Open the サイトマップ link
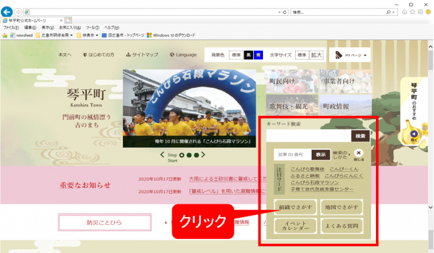The height and width of the screenshot is (253, 434). (x=142, y=55)
